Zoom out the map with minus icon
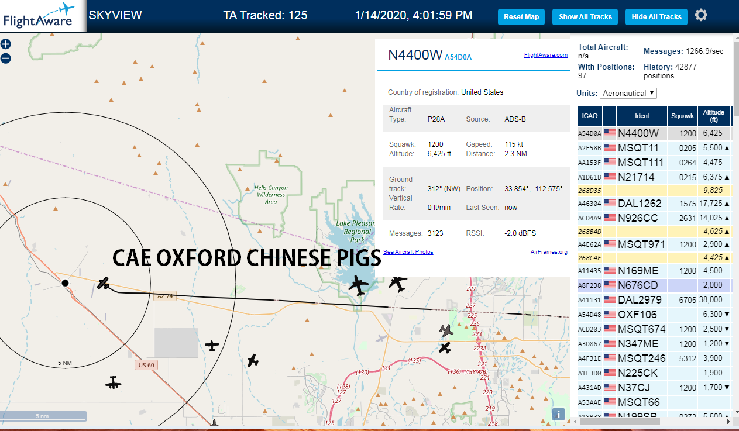Viewport: 739px width, 431px height. 6,58
